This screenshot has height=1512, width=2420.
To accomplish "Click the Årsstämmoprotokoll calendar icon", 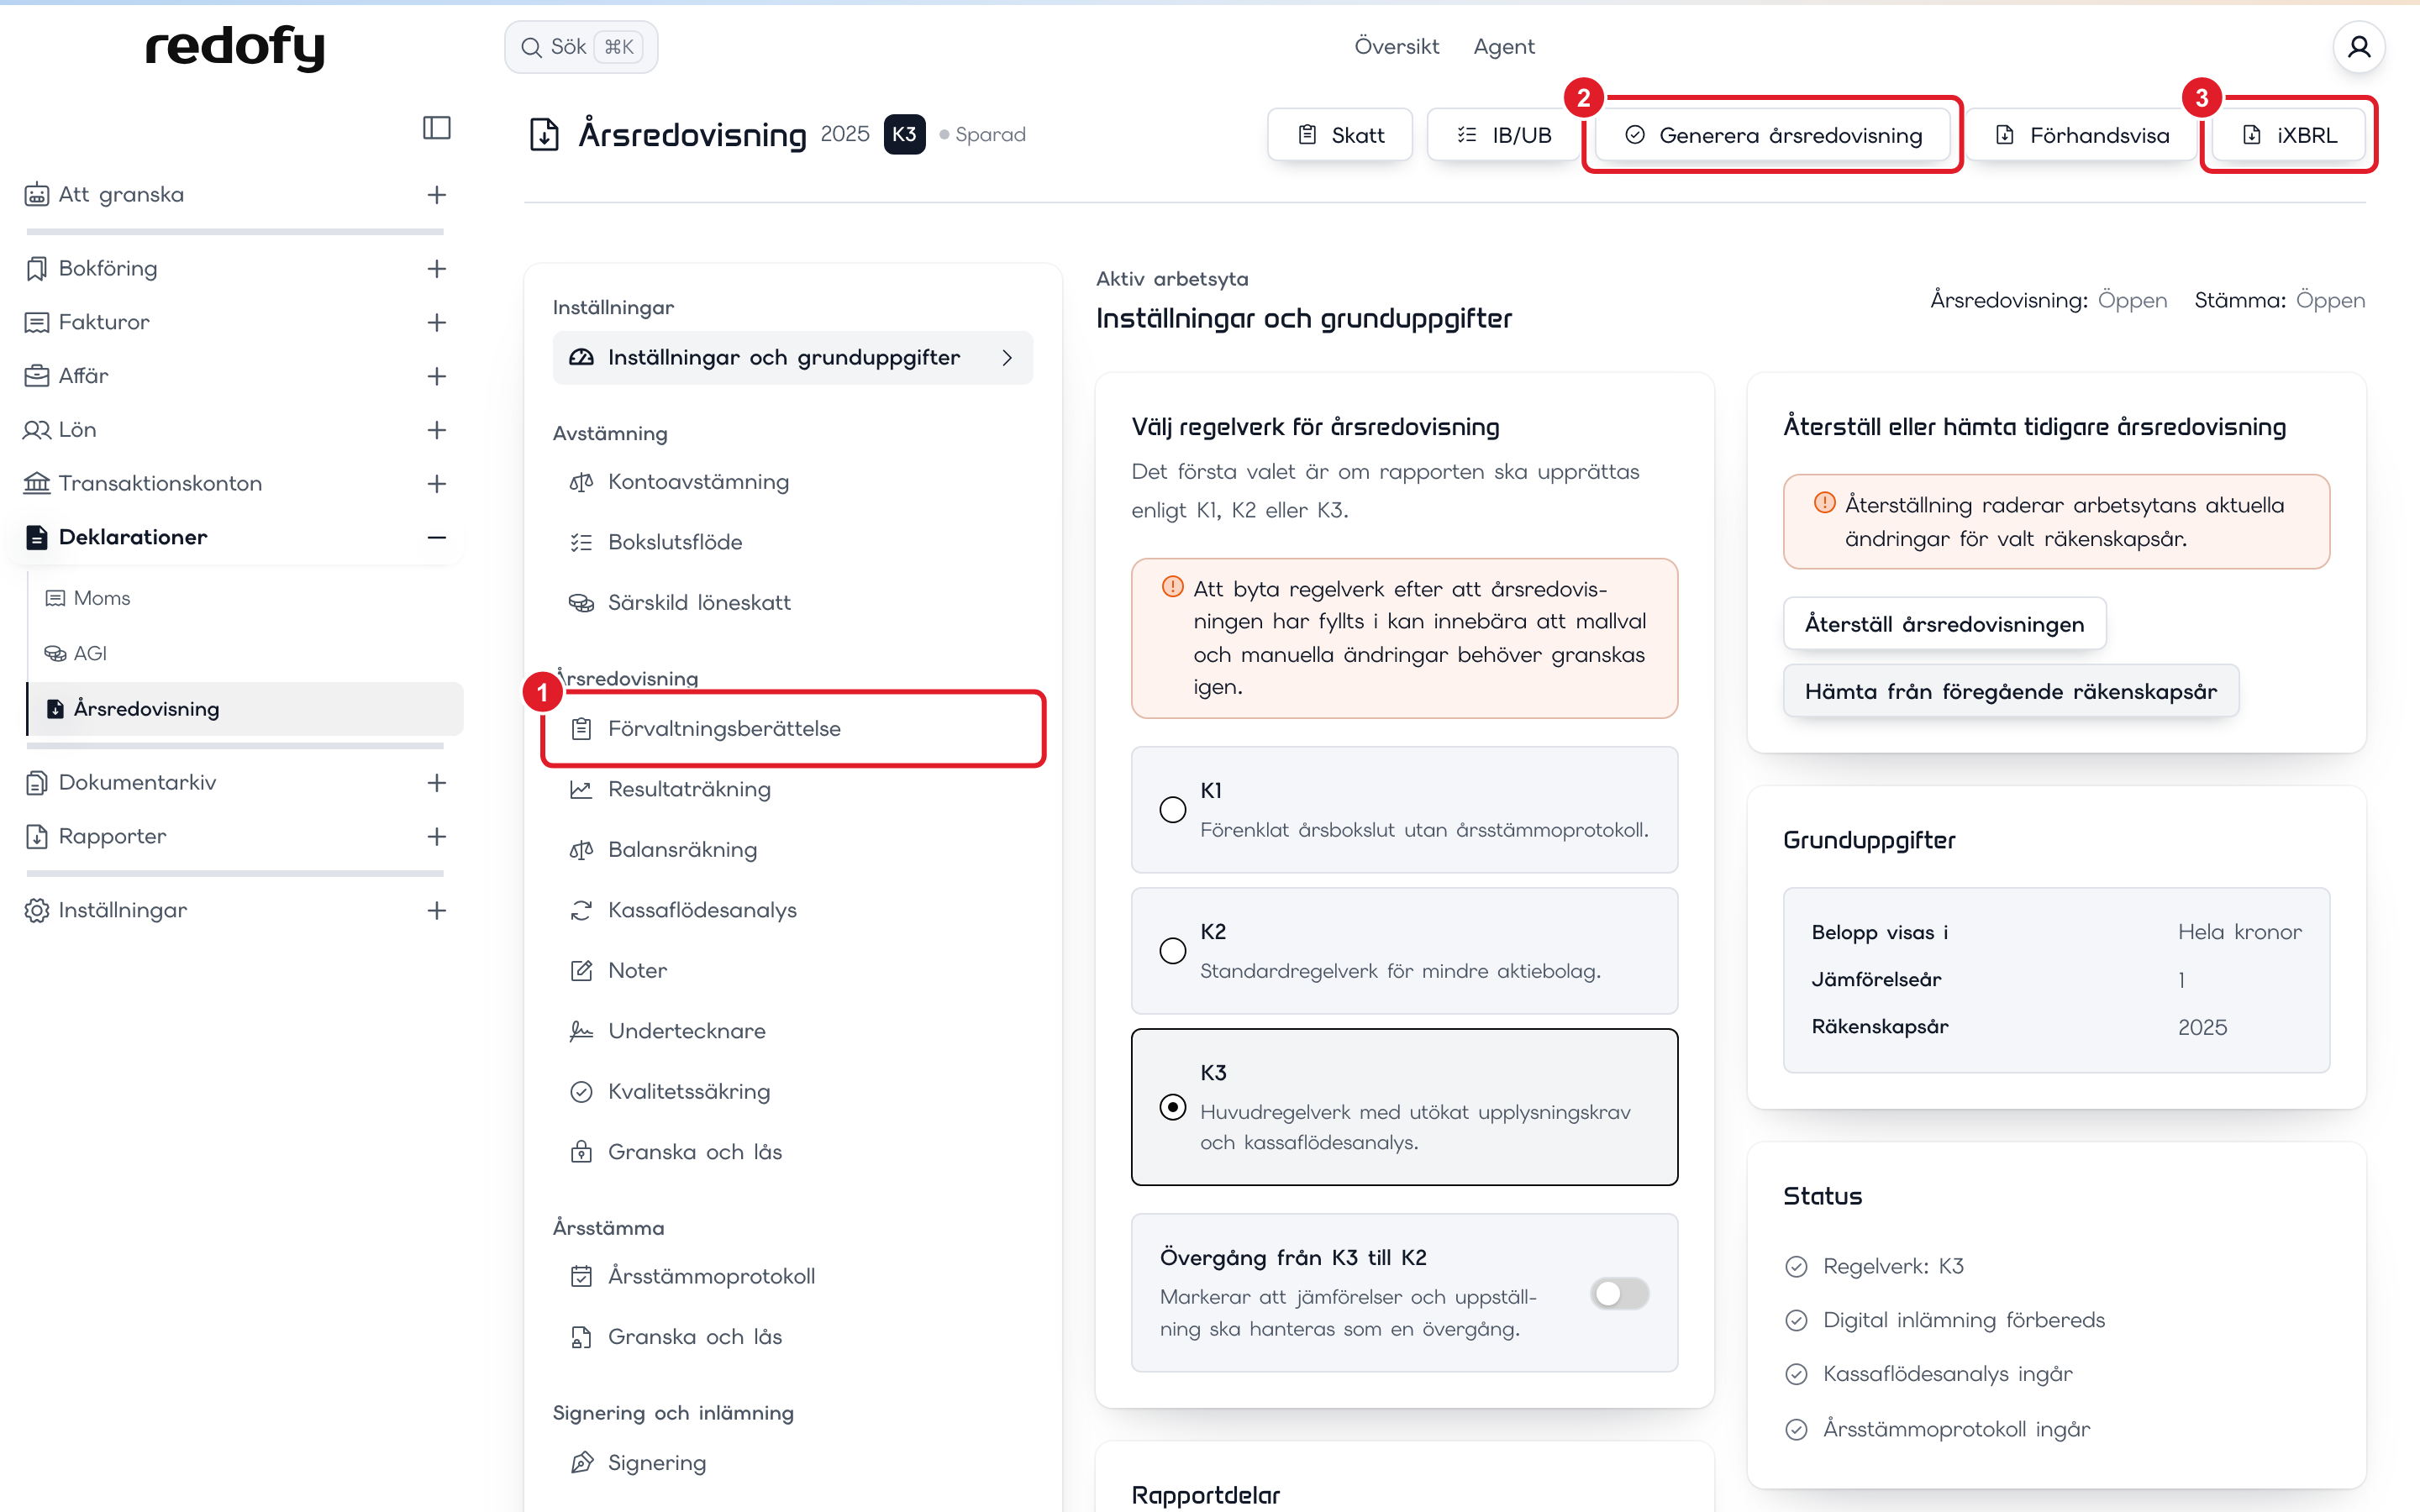I will (x=581, y=1276).
